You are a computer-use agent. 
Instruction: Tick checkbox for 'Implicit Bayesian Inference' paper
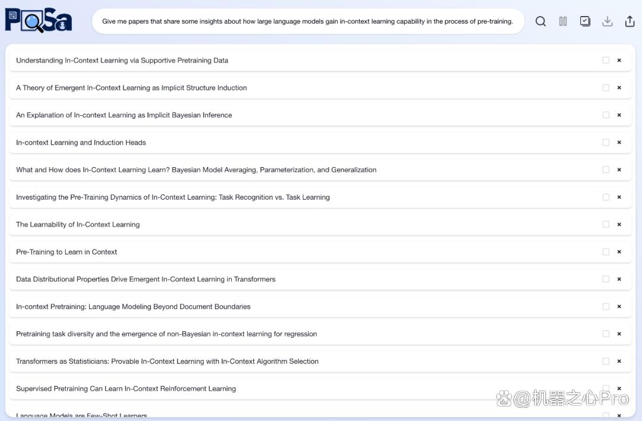606,115
